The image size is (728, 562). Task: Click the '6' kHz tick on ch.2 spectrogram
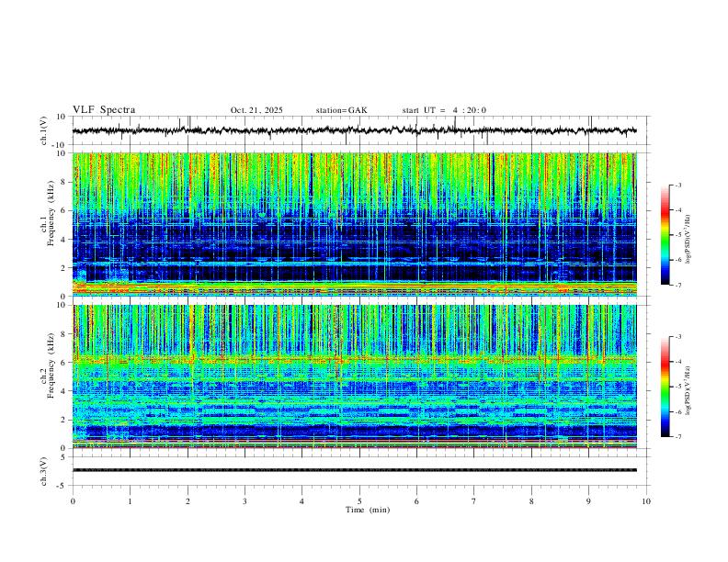pyautogui.click(x=63, y=363)
